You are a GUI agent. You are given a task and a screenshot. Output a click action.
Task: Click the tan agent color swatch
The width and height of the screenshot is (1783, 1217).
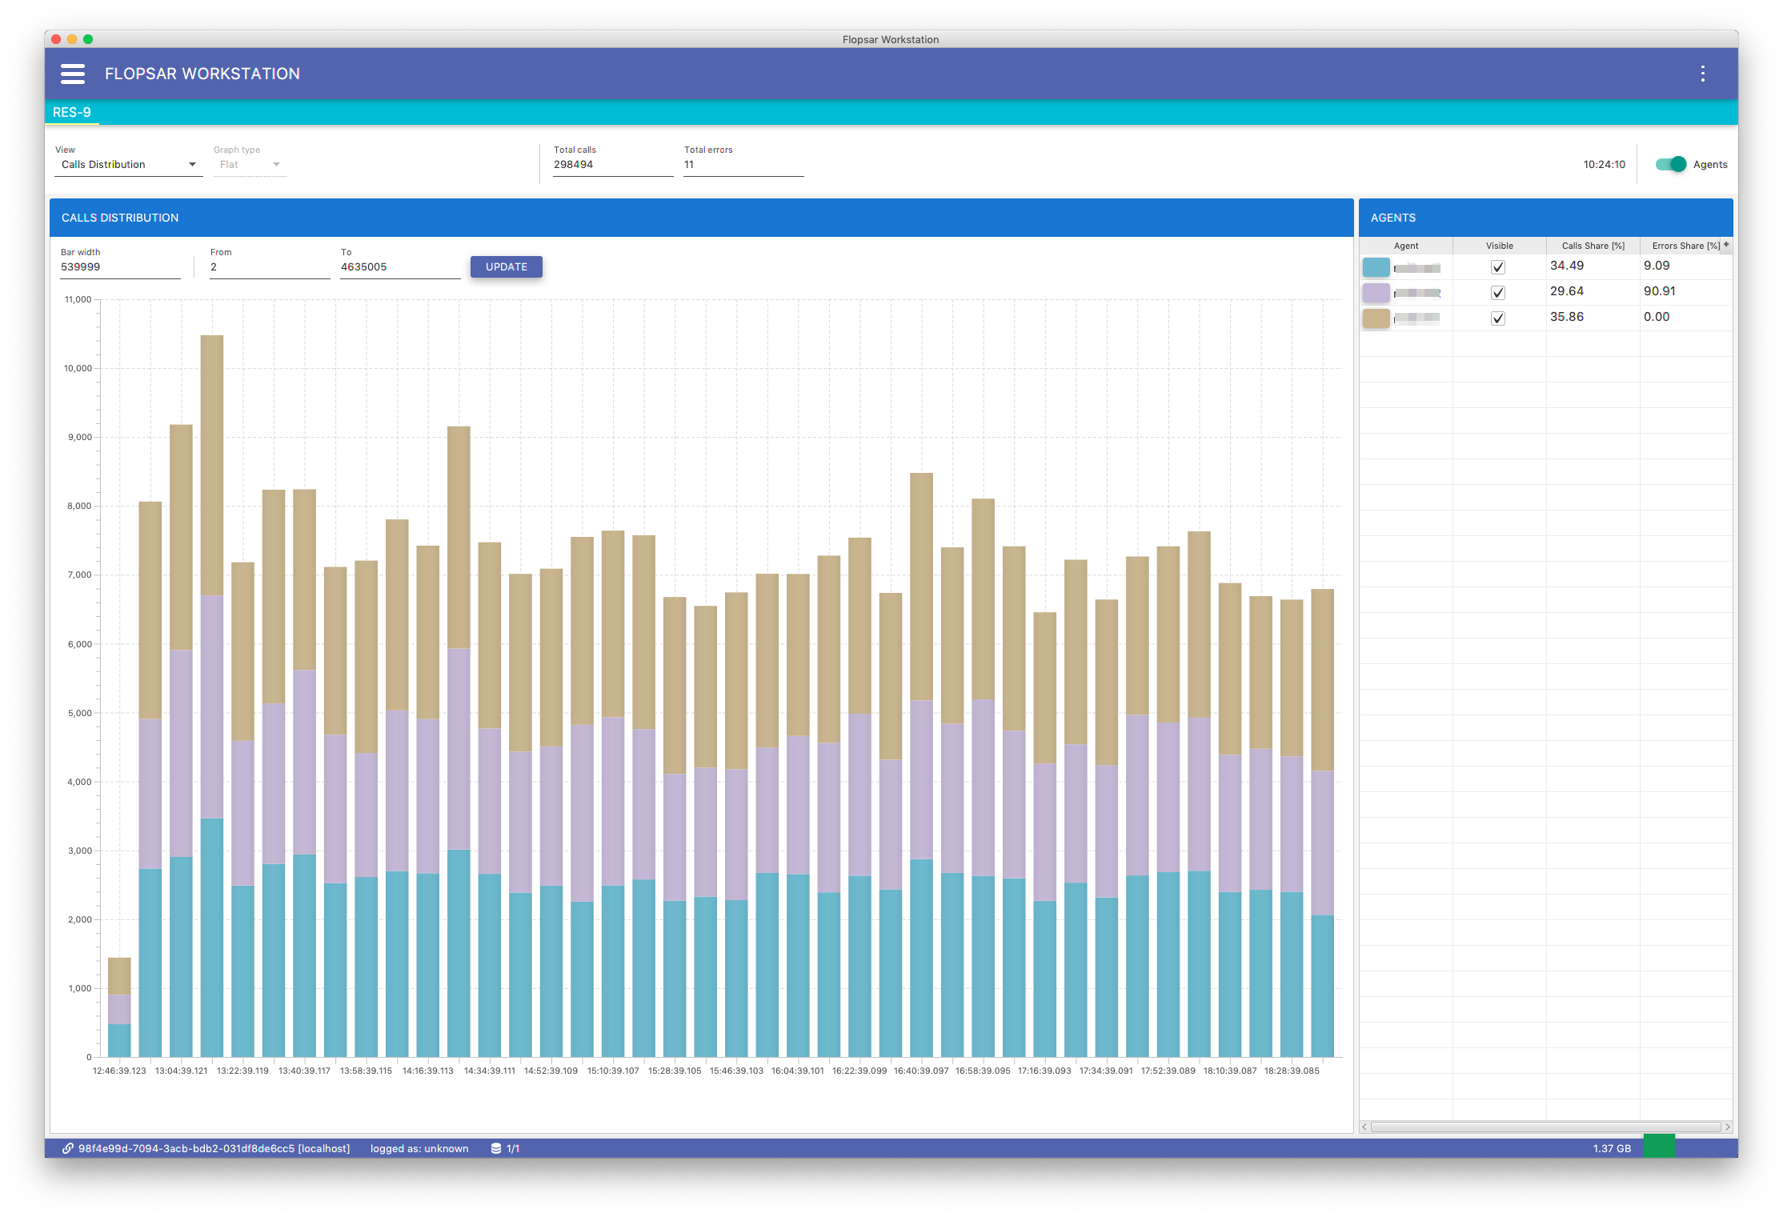tap(1376, 318)
